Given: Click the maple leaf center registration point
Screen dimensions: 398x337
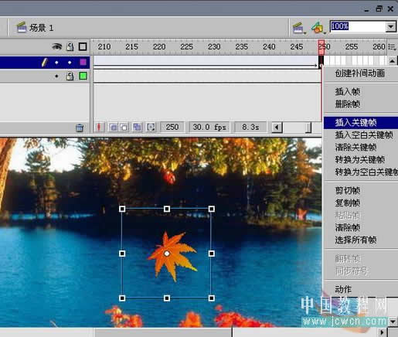Looking at the screenshot, I should point(167,254).
